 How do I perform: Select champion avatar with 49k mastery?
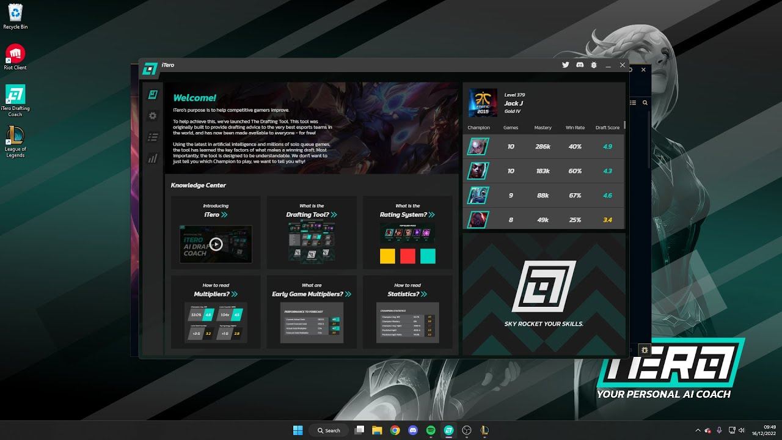pos(478,219)
